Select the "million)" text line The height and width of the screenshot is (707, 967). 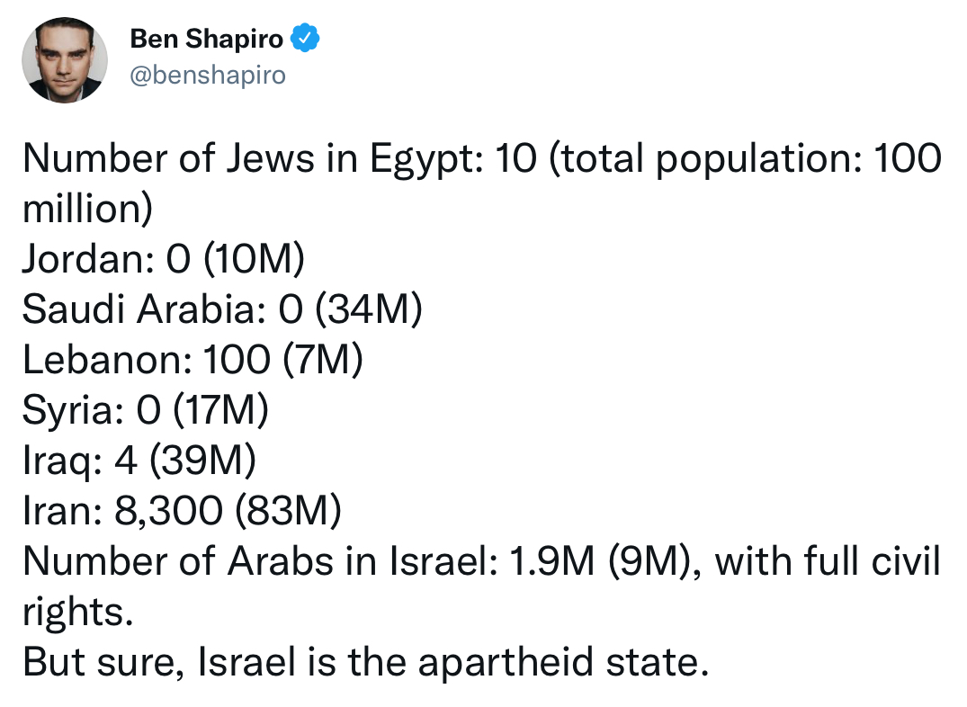coord(87,208)
